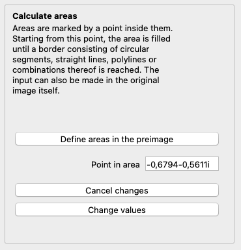Click the words original image in the description
241x250 pixels.
click(86, 86)
